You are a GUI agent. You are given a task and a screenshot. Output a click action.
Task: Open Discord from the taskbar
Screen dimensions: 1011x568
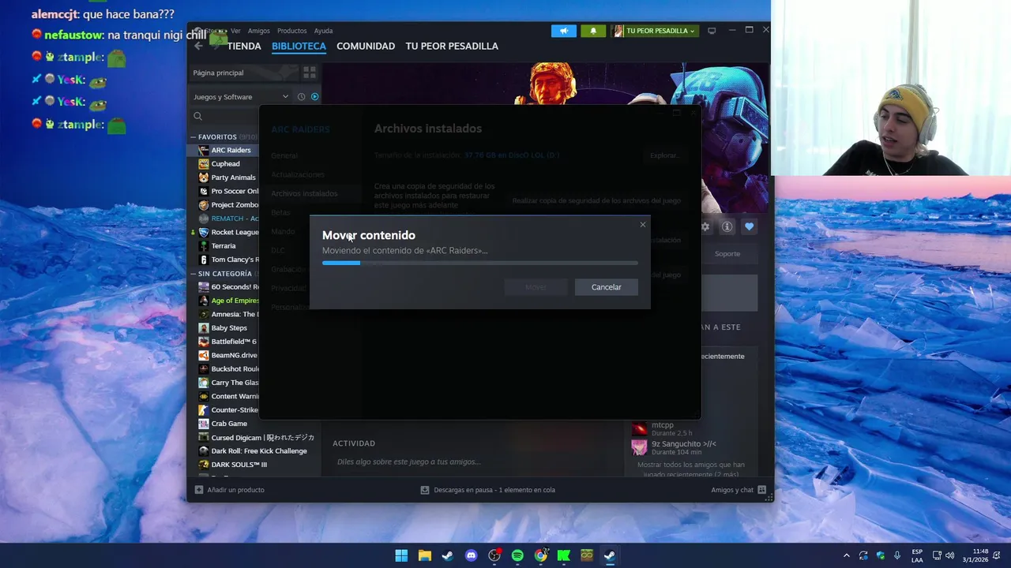(x=472, y=555)
